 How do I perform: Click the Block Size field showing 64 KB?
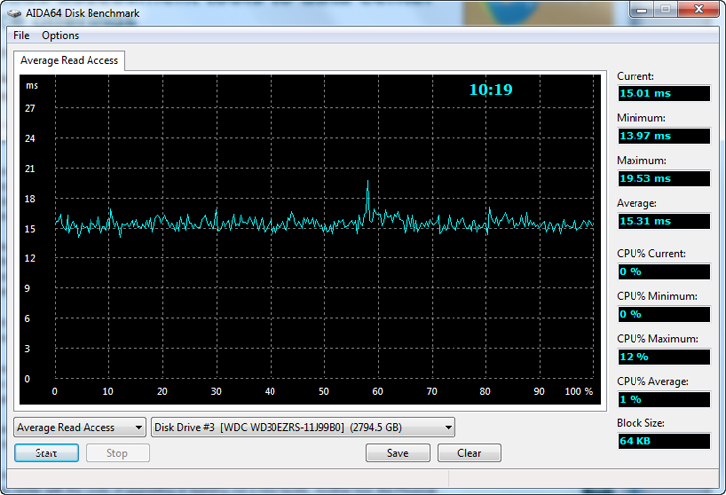coord(663,441)
